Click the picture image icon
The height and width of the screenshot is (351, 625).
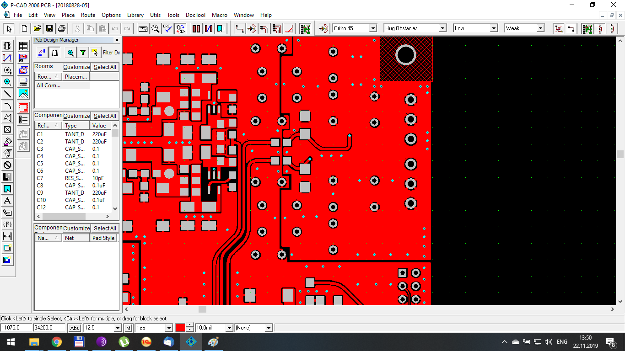(23, 94)
